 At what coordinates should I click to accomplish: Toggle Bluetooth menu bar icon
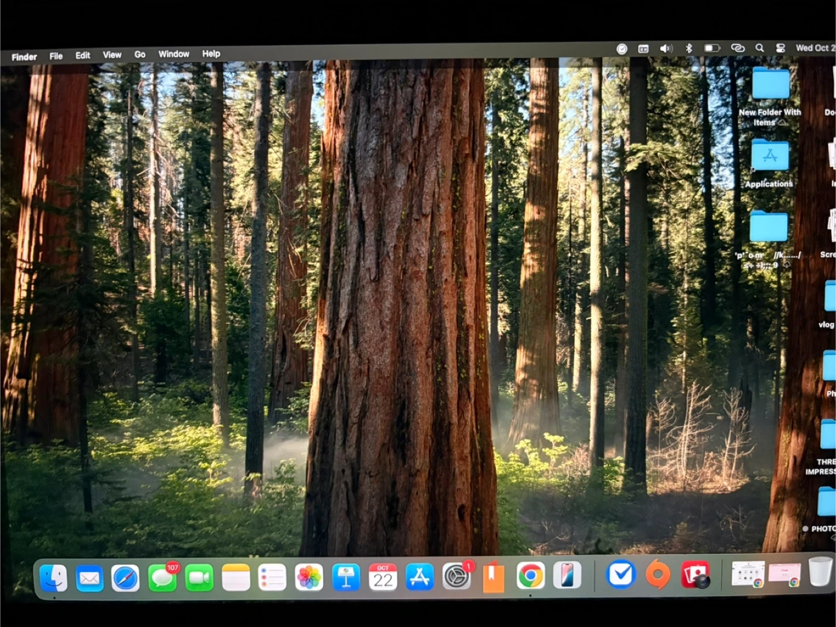689,48
